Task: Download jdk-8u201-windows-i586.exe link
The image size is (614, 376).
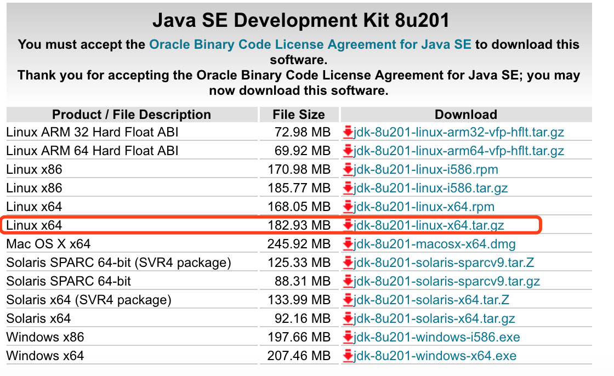Action: tap(437, 337)
